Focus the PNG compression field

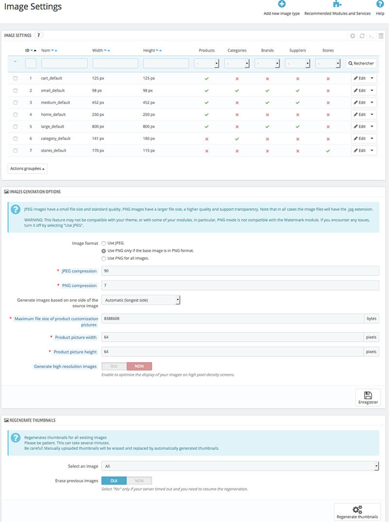(240, 285)
